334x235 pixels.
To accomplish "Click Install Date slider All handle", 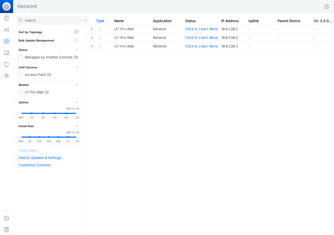I will click(77, 137).
